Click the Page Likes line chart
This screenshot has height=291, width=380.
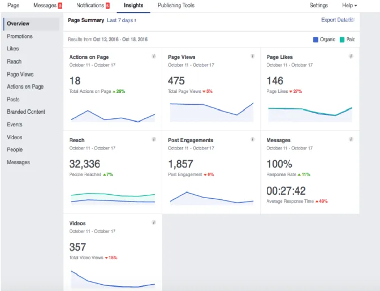[310, 114]
